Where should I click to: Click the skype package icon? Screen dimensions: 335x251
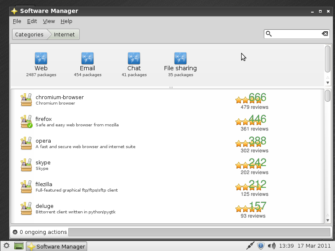(x=26, y=165)
